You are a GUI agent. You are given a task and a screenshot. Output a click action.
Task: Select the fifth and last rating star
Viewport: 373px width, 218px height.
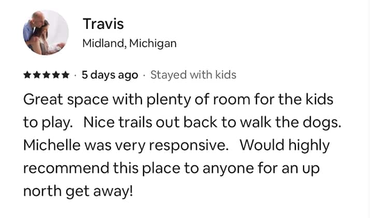(x=65, y=75)
